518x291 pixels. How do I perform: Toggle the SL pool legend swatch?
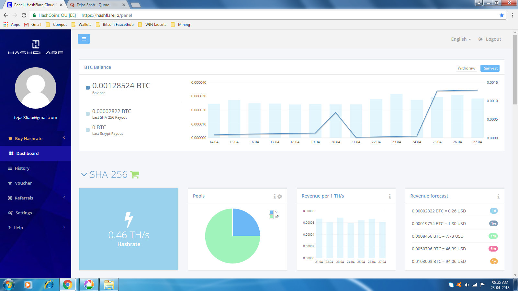271,212
